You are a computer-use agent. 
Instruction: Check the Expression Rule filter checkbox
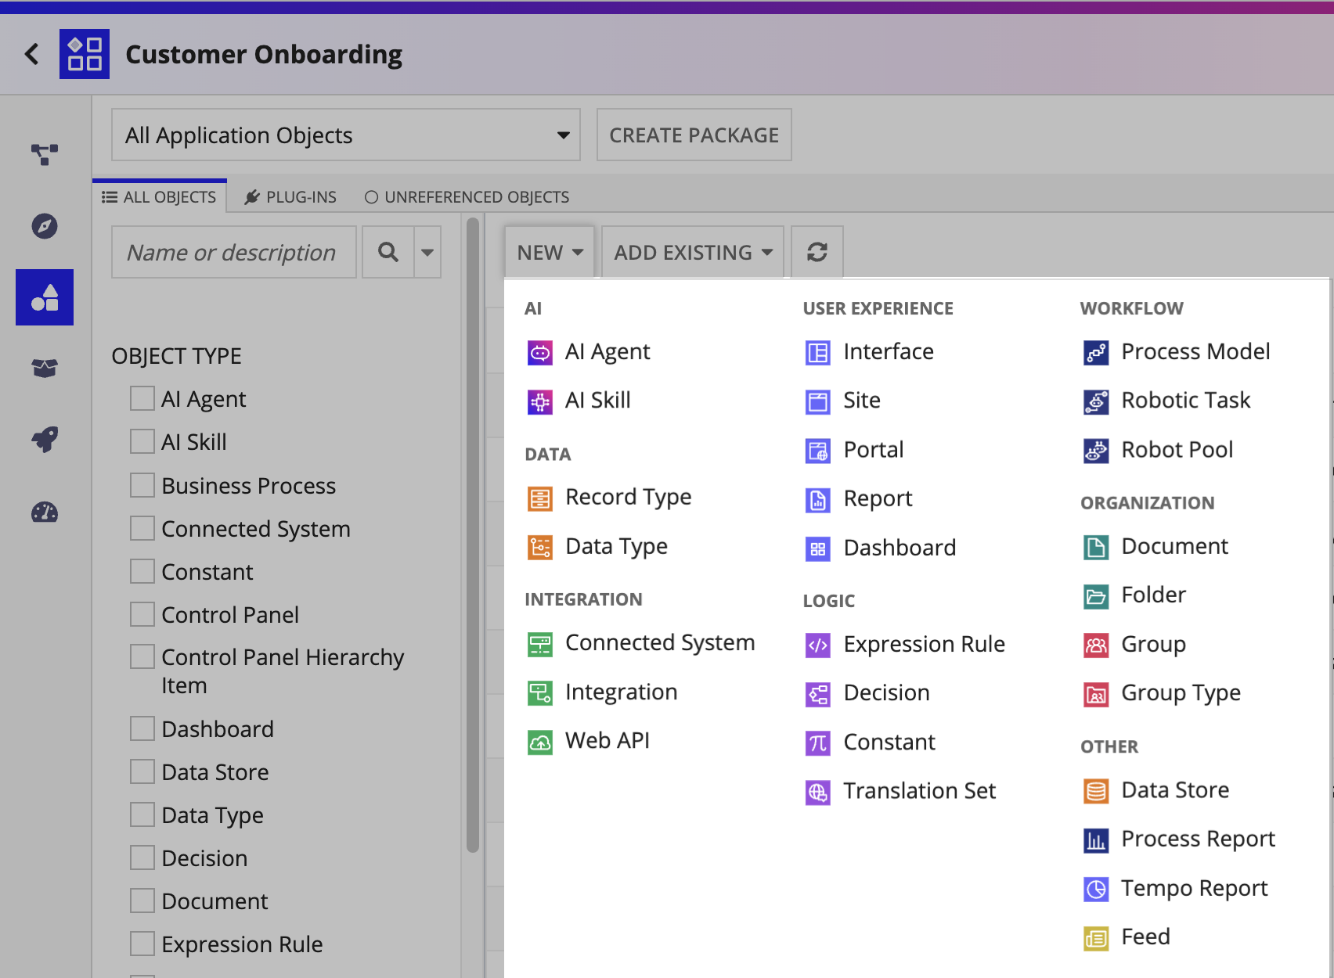point(142,944)
